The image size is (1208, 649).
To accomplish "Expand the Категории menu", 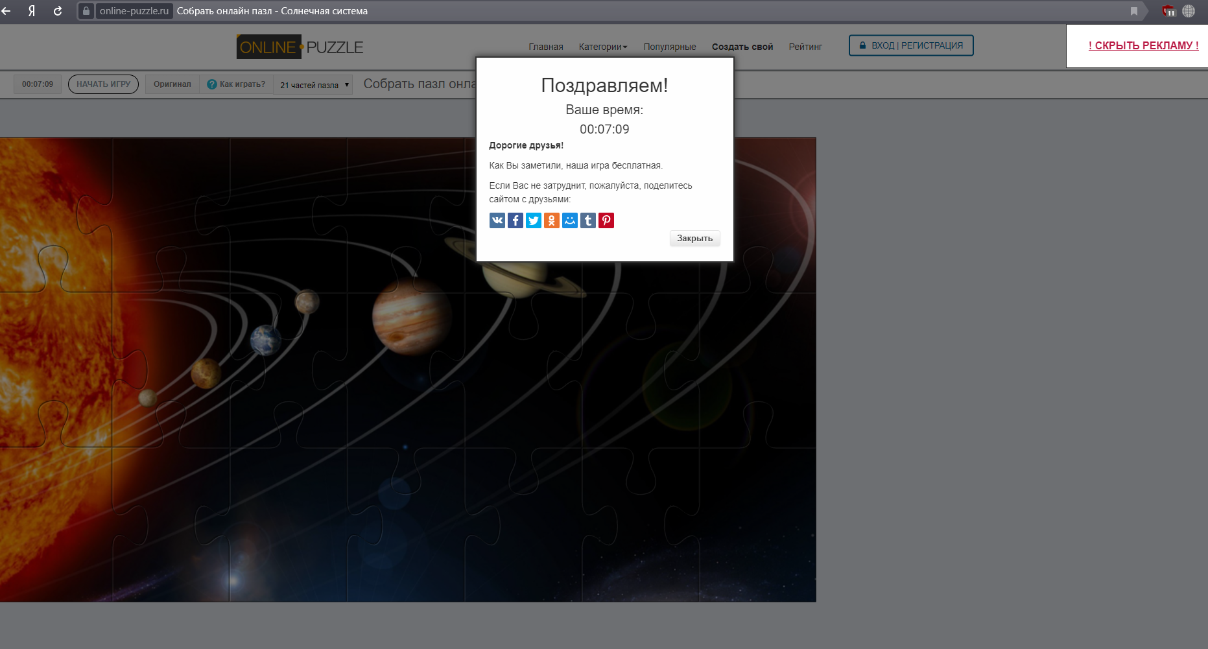I will [x=603, y=47].
